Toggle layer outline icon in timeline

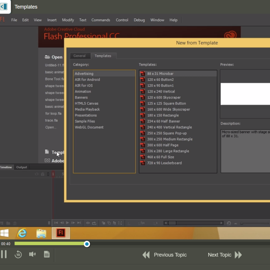(48, 174)
